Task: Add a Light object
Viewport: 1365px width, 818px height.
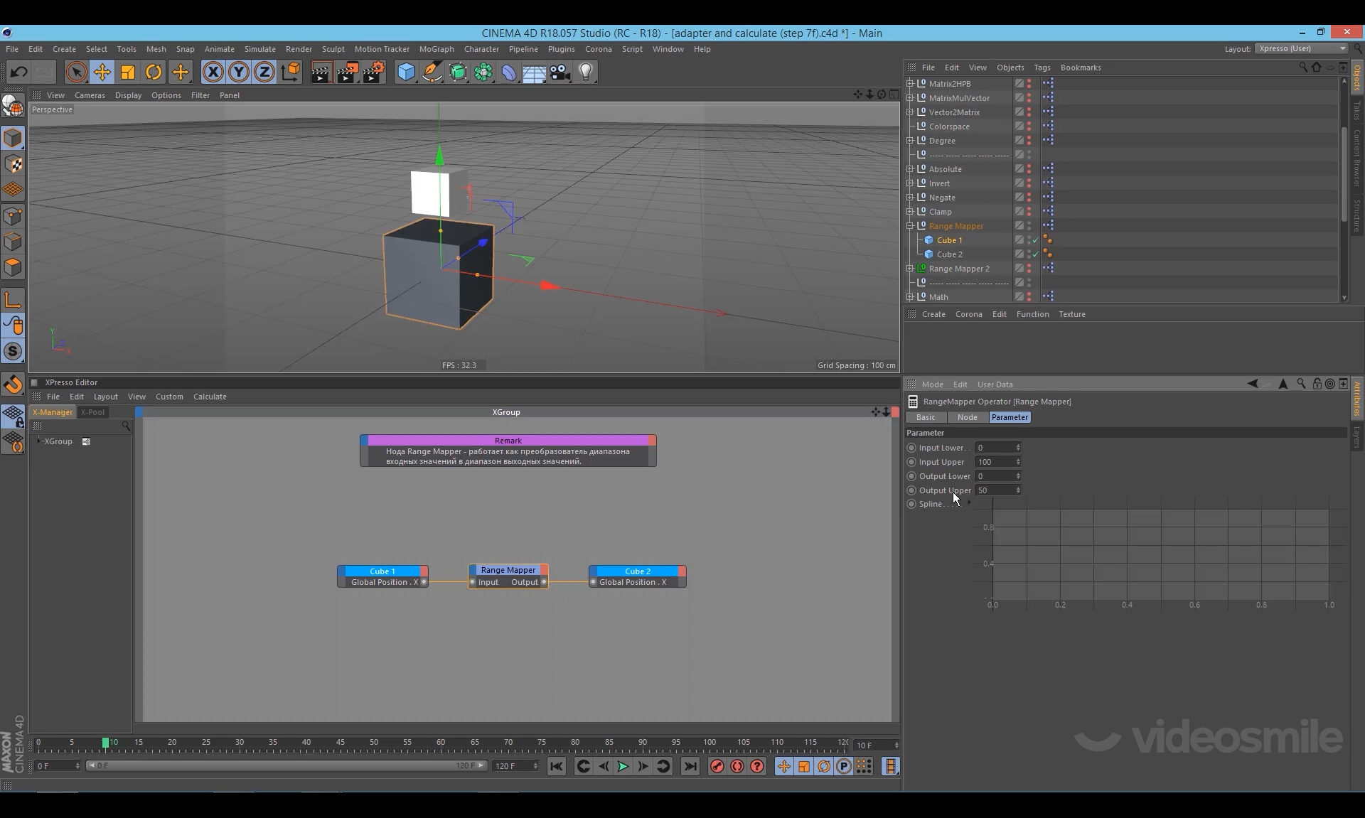Action: 586,72
